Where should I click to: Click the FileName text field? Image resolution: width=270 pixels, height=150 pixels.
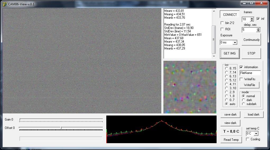tap(250, 73)
